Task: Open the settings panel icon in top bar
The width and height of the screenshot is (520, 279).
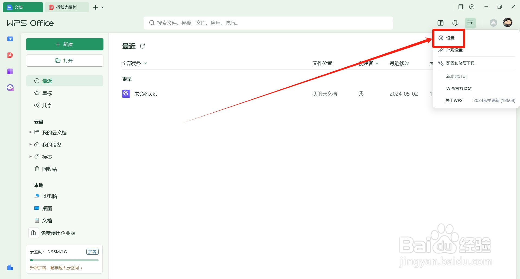Action: click(470, 23)
